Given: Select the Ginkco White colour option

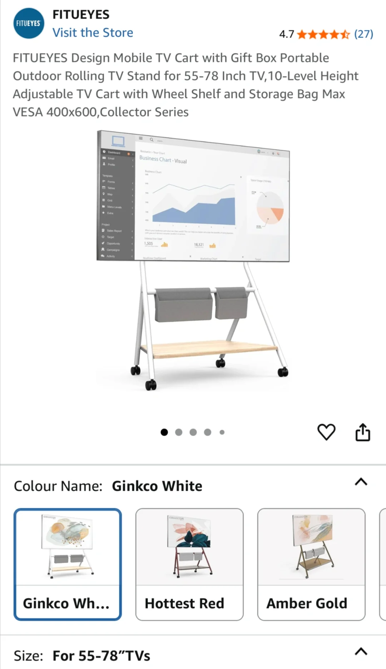Looking at the screenshot, I should pyautogui.click(x=68, y=564).
